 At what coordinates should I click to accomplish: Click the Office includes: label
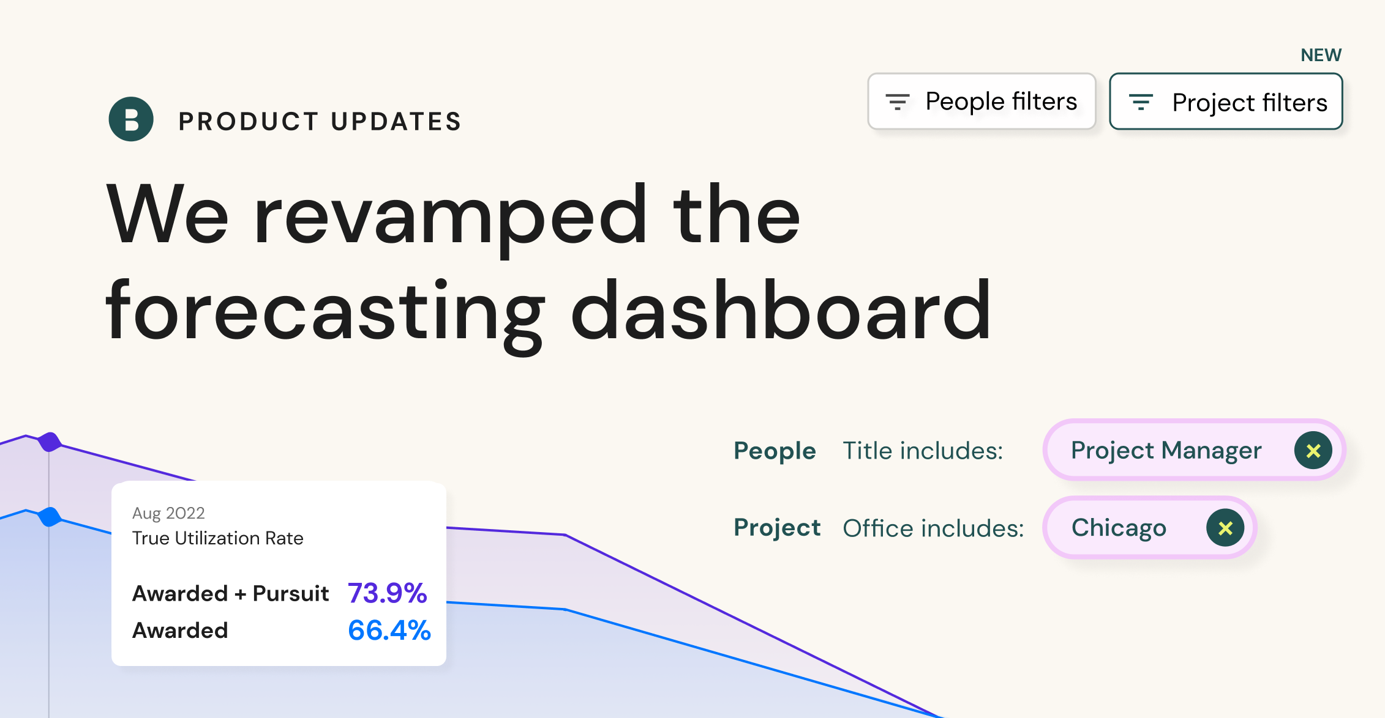pyautogui.click(x=933, y=528)
